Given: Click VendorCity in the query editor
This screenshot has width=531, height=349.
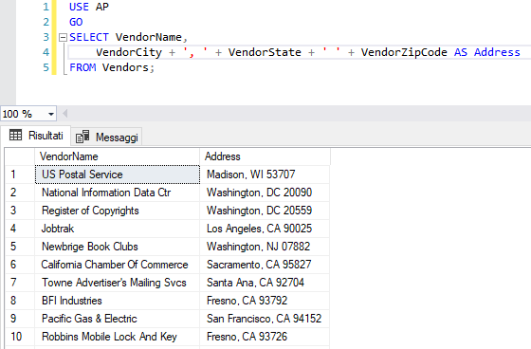Looking at the screenshot, I should point(129,52).
